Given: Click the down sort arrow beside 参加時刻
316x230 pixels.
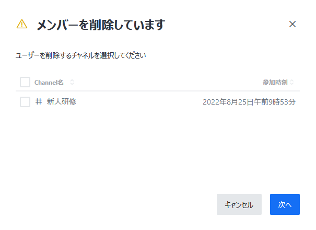Looking at the screenshot, I should tap(291, 84).
